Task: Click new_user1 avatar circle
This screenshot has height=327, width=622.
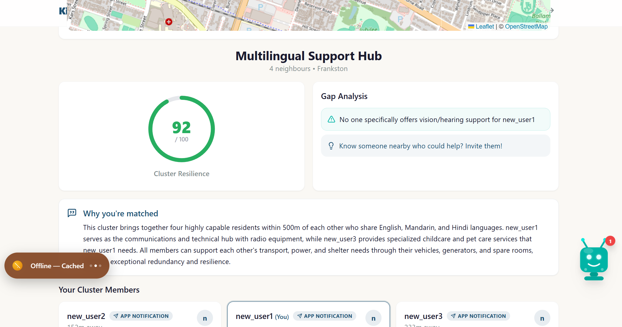Action: (373, 318)
